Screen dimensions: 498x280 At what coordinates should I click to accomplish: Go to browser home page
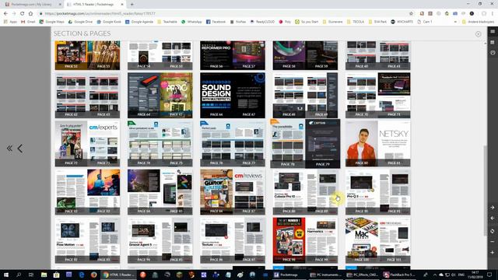point(30,14)
